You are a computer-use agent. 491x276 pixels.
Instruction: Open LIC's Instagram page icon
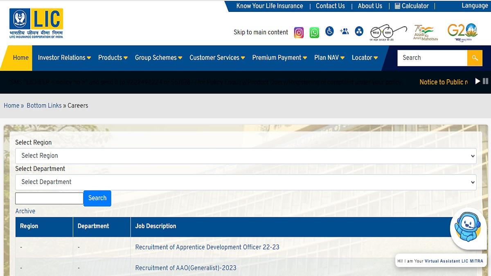pyautogui.click(x=299, y=32)
